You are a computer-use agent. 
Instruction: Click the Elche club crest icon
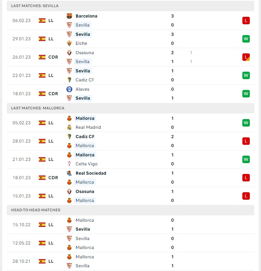pos(69,43)
